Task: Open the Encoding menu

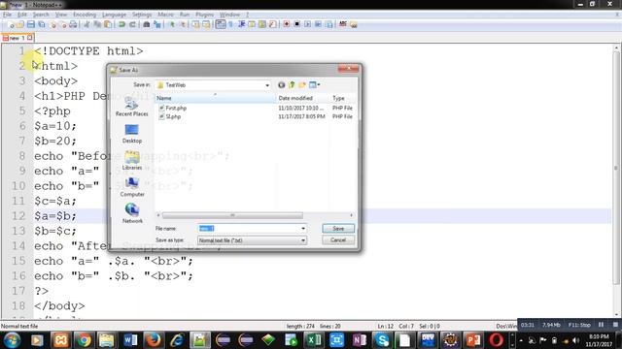Action: point(85,15)
